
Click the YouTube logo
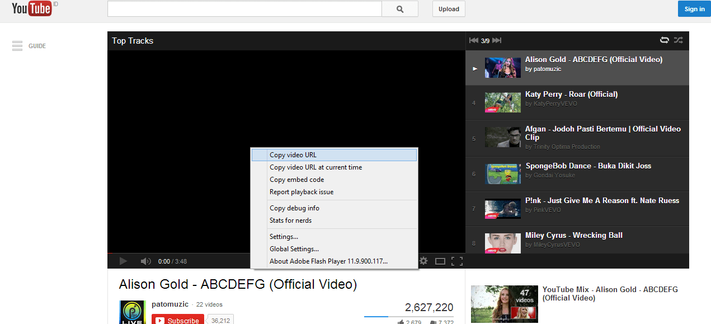(32, 9)
